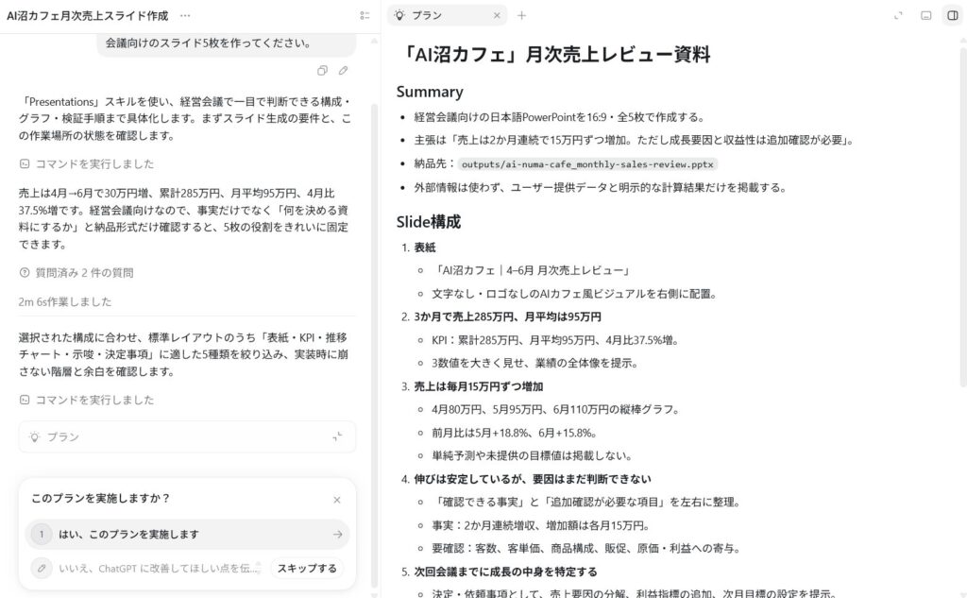This screenshot has width=967, height=598.
Task: Click the outputs/ai-numa-cafe_monthly-sales-review.pptx path
Action: [587, 164]
